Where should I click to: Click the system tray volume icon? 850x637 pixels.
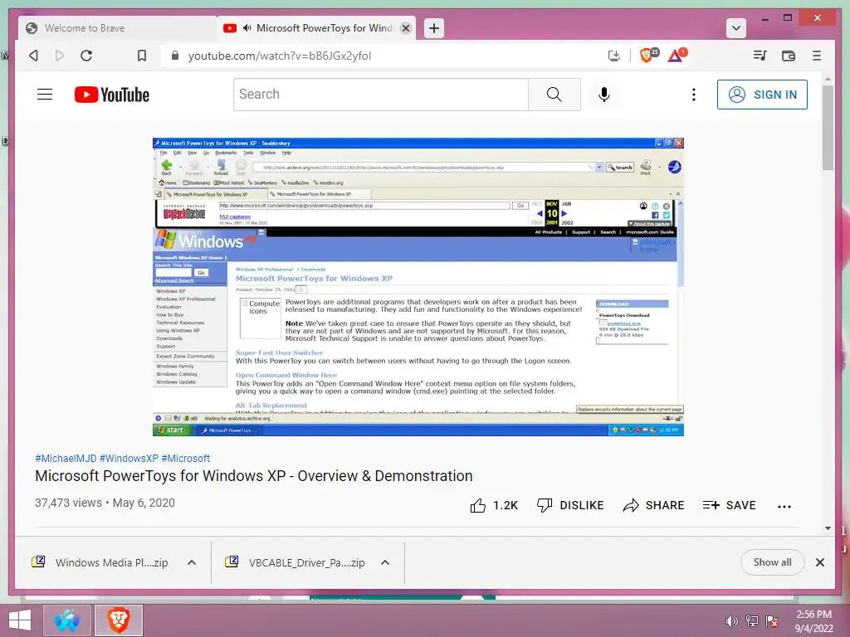[731, 621]
